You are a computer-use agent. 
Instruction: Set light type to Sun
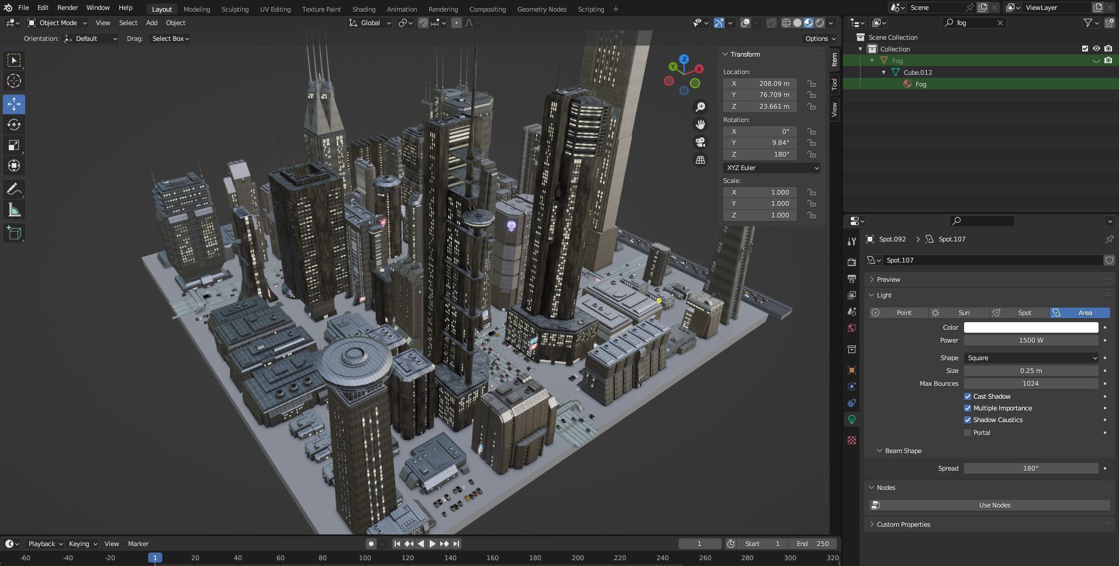[959, 313]
